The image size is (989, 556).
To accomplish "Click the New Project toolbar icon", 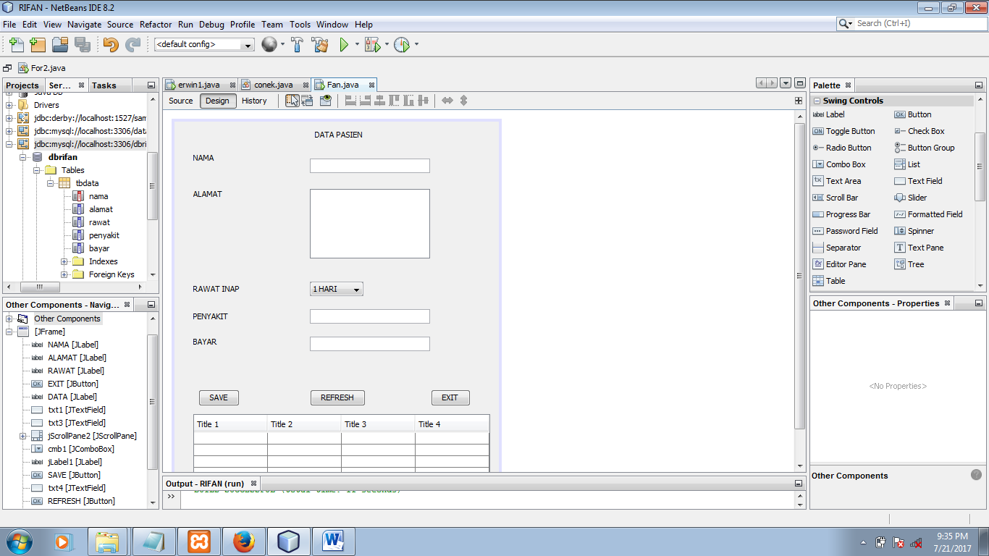I will [x=37, y=44].
